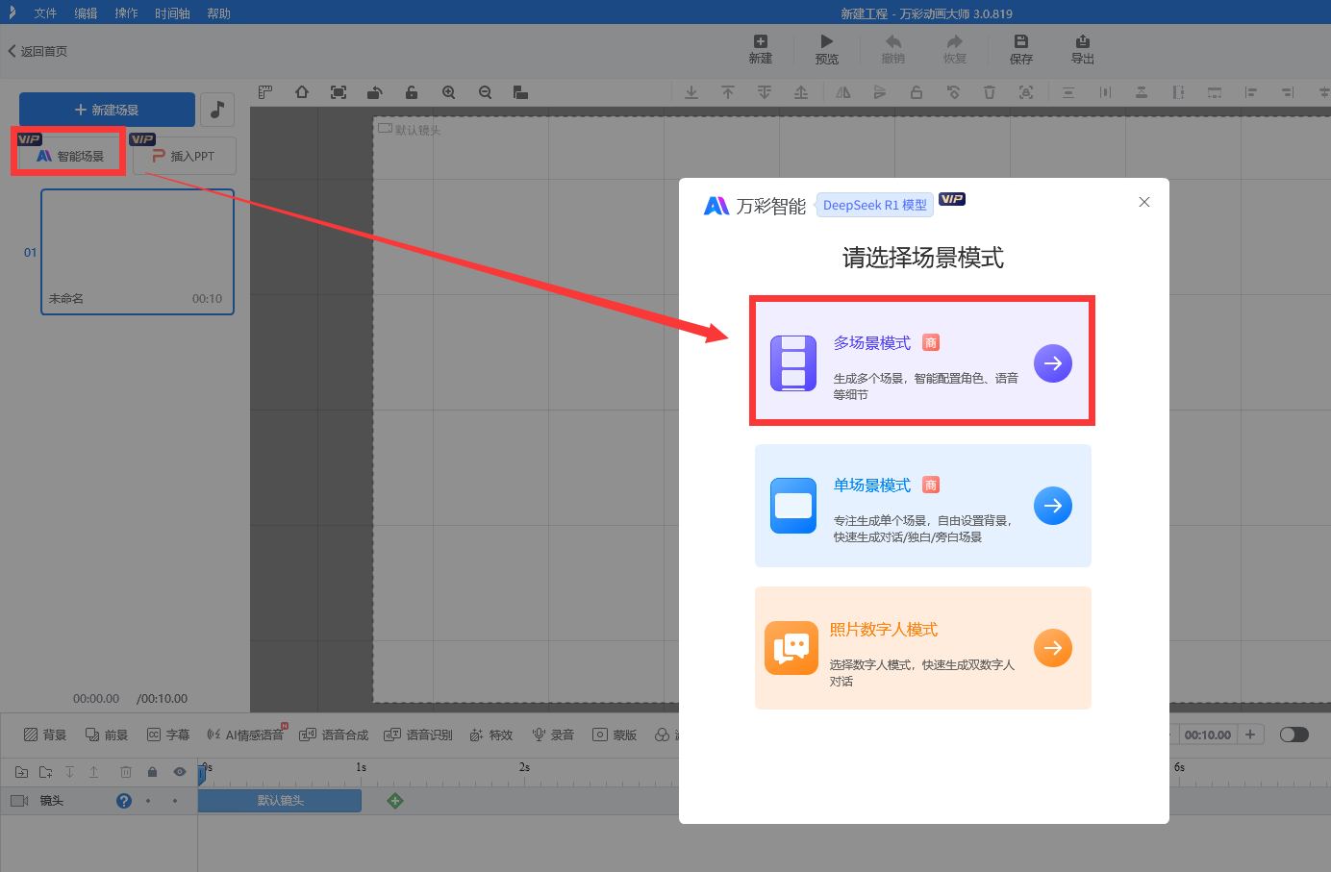Click the 智能场景 button

(69, 156)
